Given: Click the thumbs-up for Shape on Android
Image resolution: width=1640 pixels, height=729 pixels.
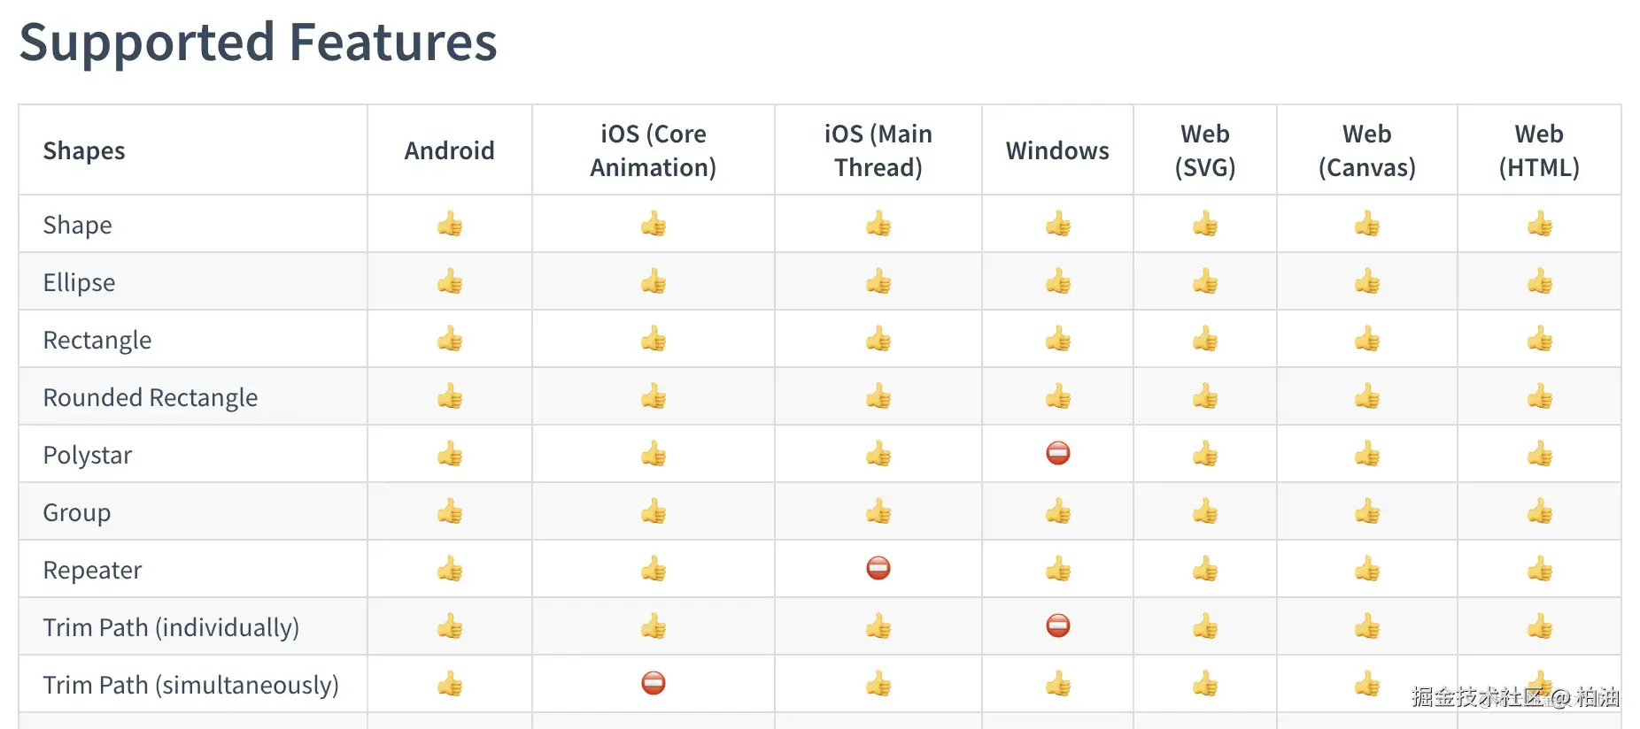Looking at the screenshot, I should [x=450, y=225].
